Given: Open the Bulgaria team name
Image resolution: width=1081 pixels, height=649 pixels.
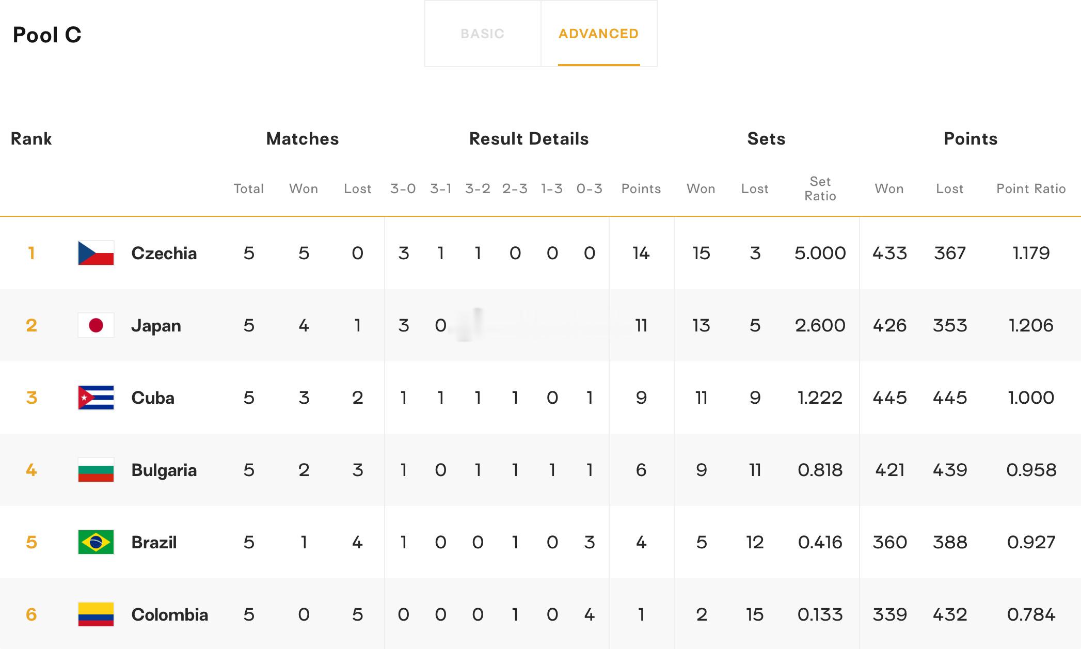Looking at the screenshot, I should pos(164,470).
